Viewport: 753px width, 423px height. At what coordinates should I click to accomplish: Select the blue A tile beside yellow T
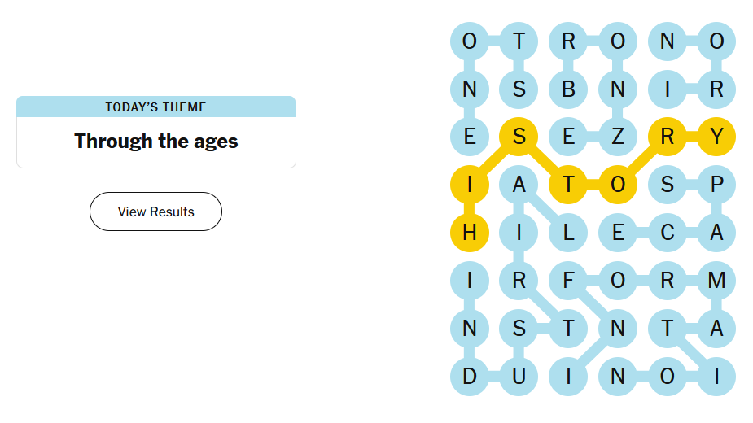pos(519,185)
